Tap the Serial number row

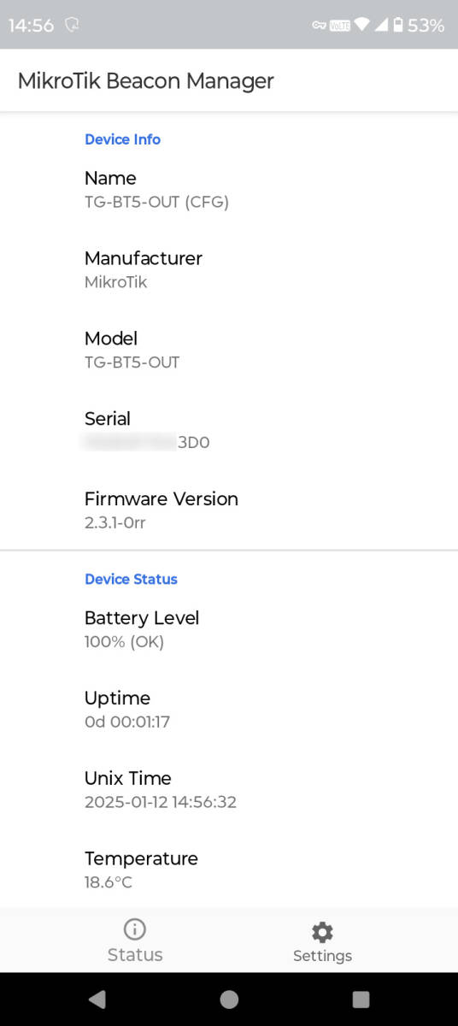(x=229, y=431)
